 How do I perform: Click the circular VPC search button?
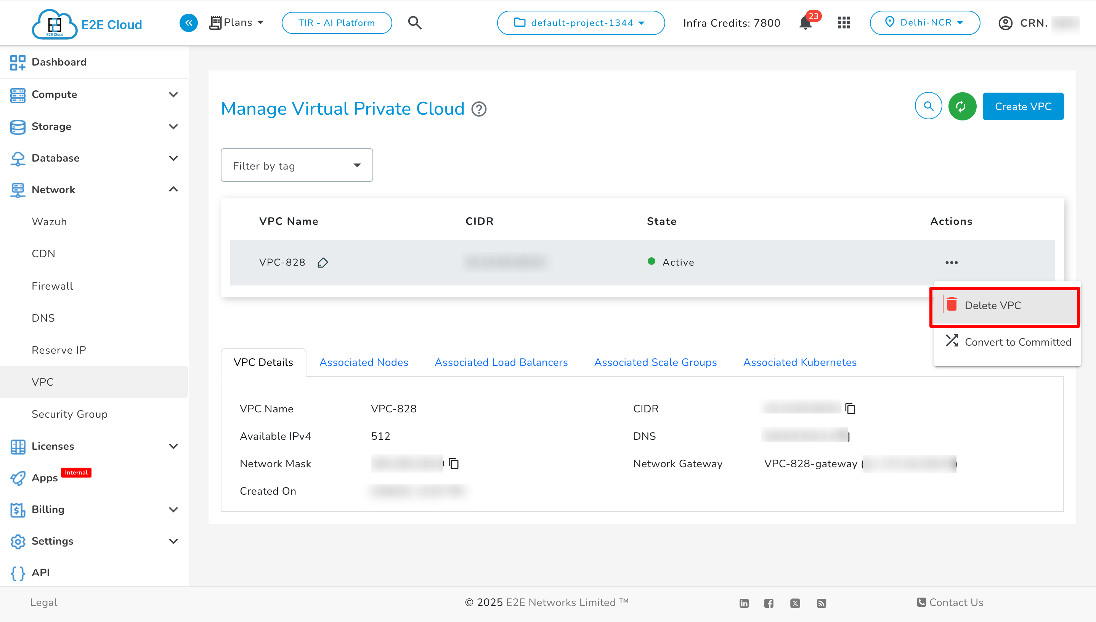coord(928,106)
